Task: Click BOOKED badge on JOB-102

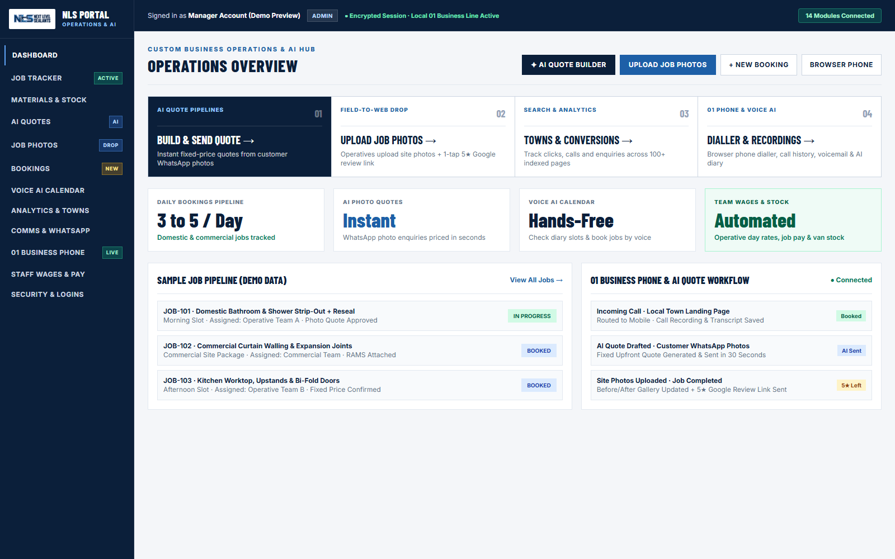Action: pos(539,351)
